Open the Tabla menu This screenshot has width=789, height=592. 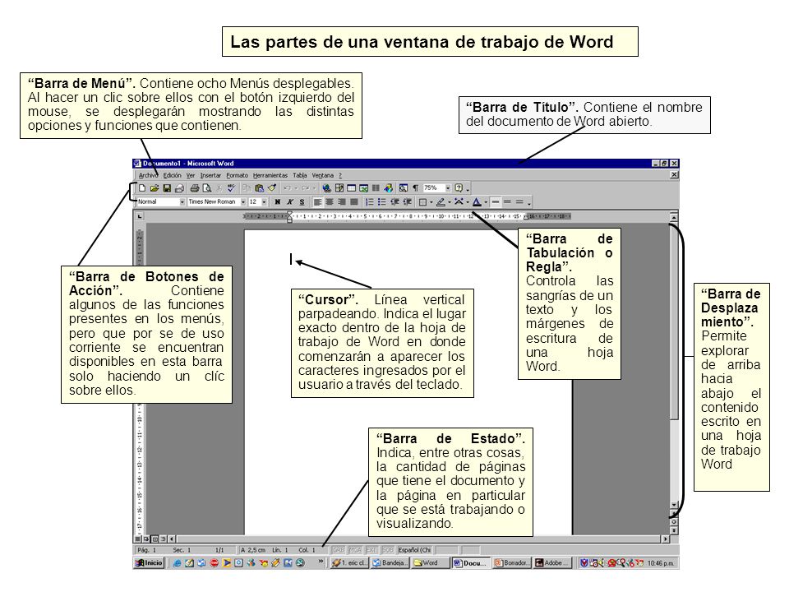pyautogui.click(x=300, y=175)
